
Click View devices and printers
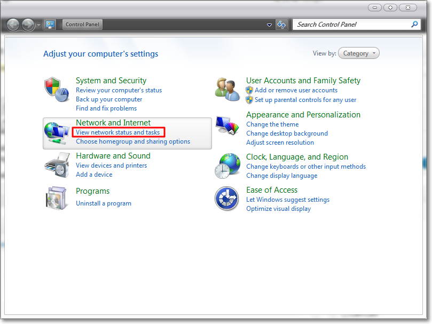tap(111, 165)
